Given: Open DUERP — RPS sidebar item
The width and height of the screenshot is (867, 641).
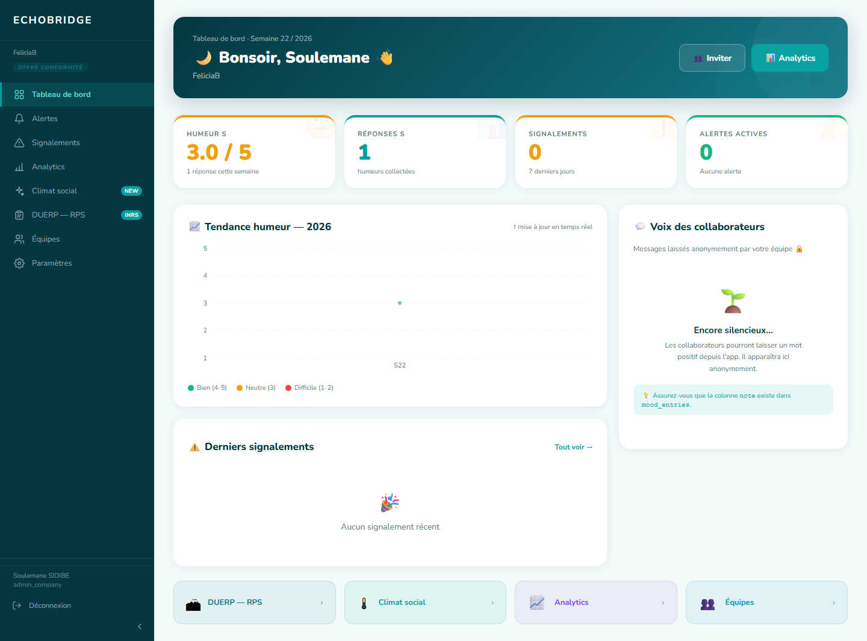Looking at the screenshot, I should [77, 215].
